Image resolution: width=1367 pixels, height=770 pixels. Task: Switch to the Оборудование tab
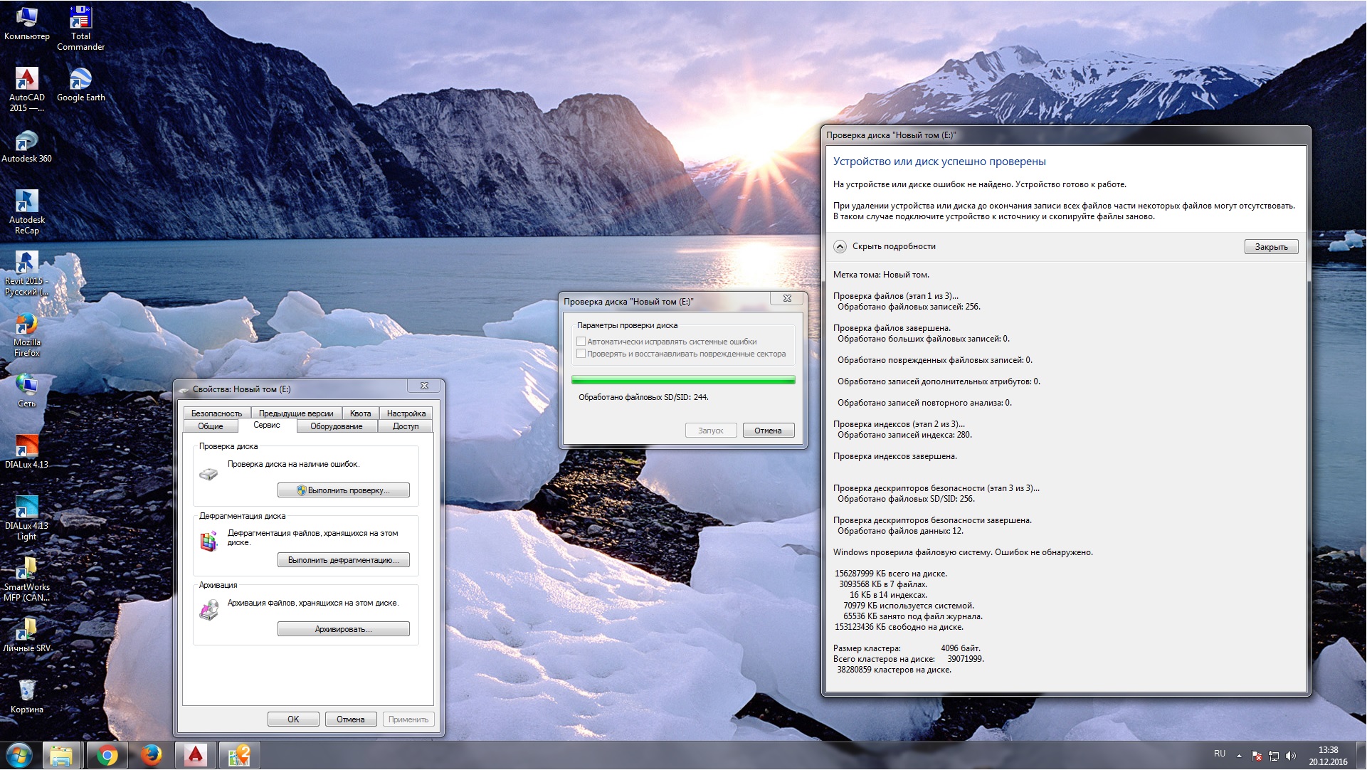(x=336, y=426)
